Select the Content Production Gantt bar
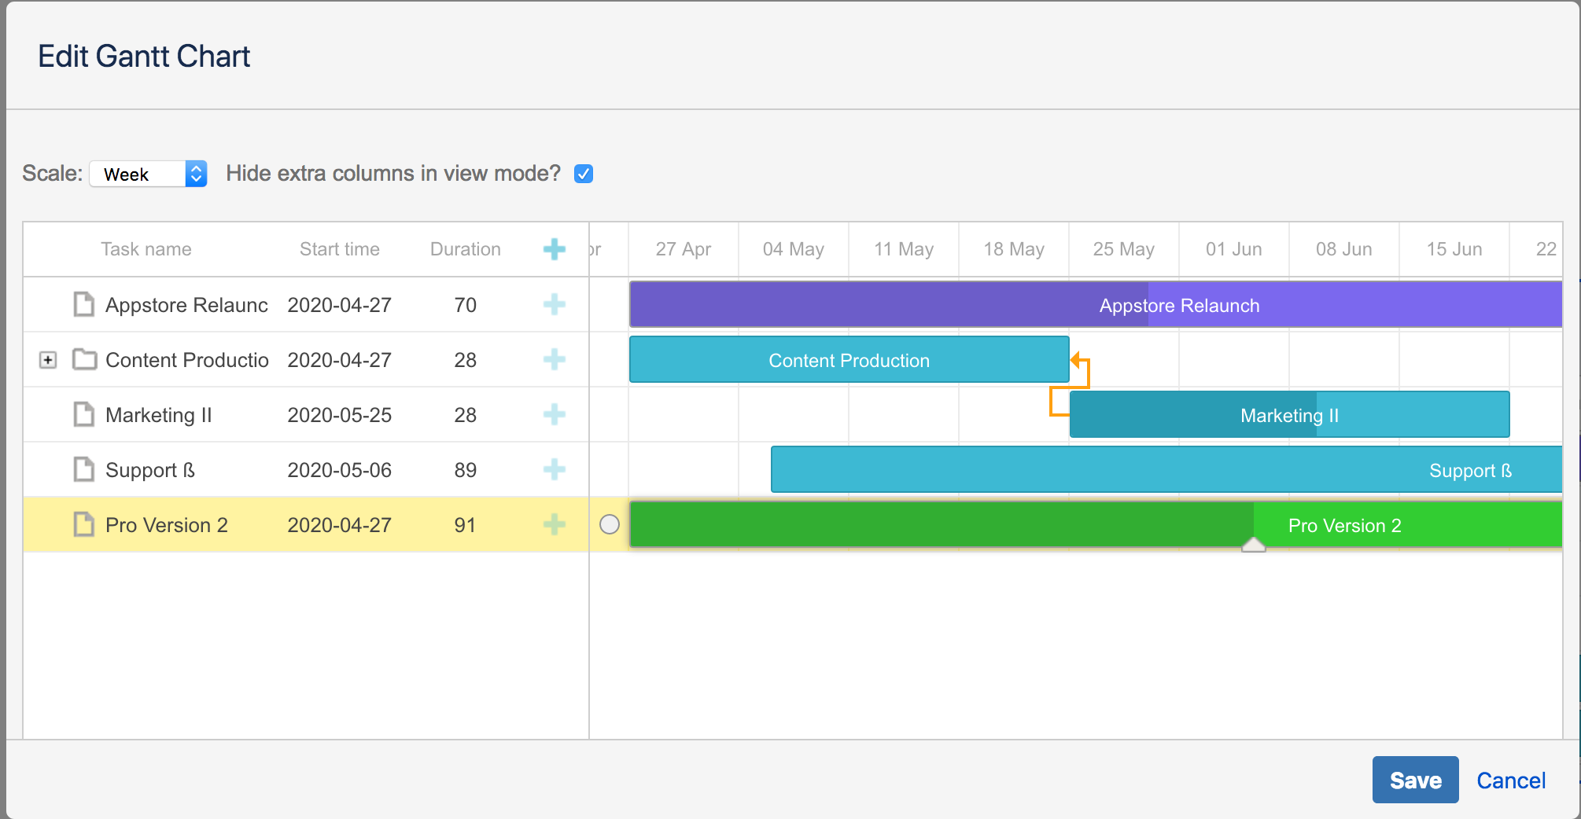 point(849,359)
